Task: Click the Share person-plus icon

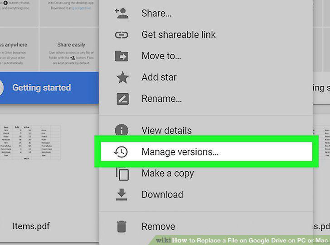Action: pyautogui.click(x=121, y=14)
